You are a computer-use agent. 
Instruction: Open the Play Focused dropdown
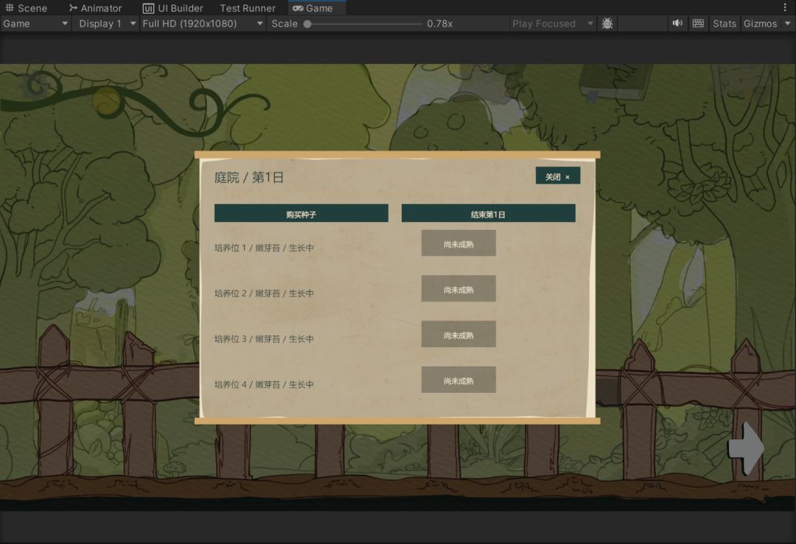[552, 24]
